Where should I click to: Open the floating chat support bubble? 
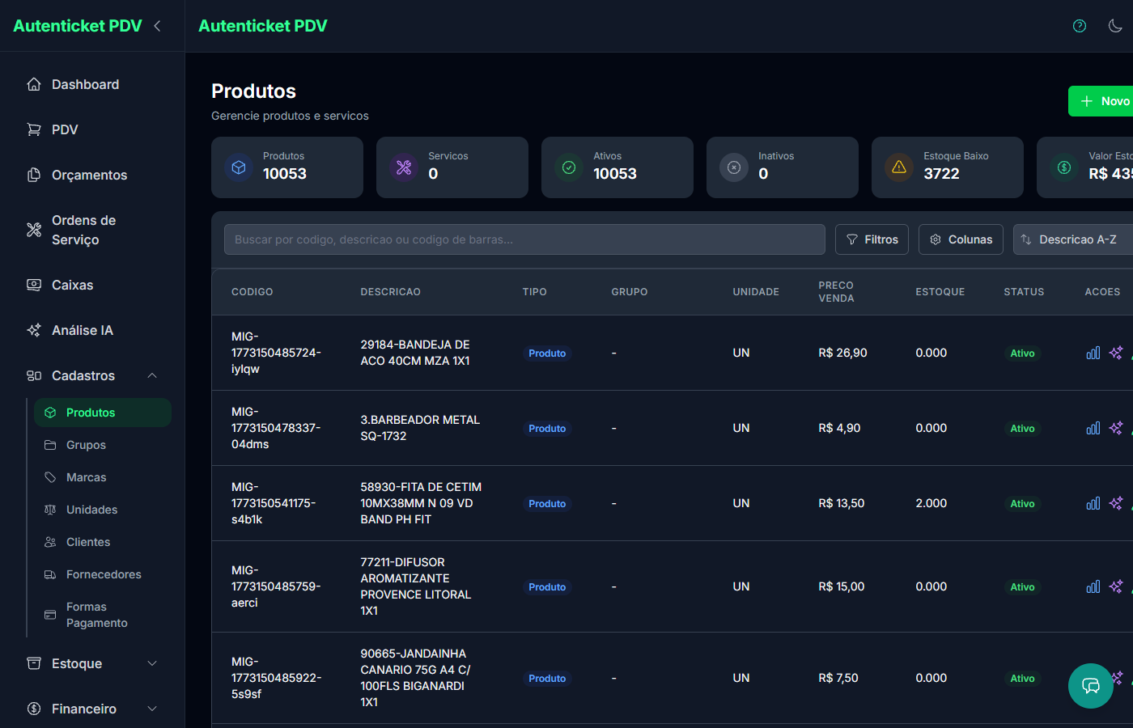coord(1090,686)
